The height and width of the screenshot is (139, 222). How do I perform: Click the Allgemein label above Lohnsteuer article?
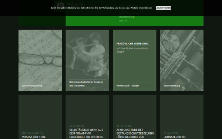pyautogui.click(x=172, y=133)
